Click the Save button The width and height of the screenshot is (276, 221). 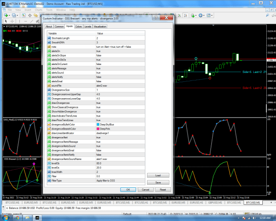[x=158, y=183]
